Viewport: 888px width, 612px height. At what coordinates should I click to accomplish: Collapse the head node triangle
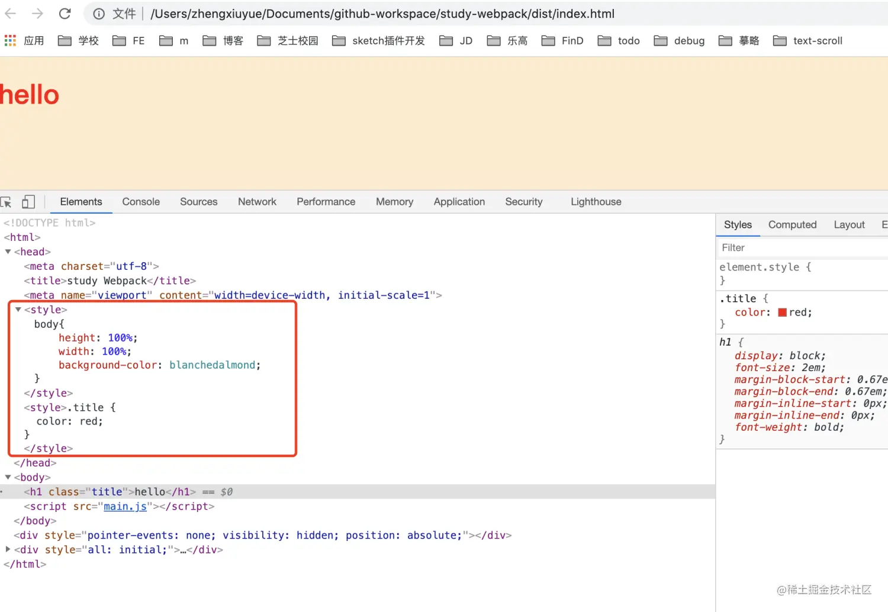pos(8,252)
